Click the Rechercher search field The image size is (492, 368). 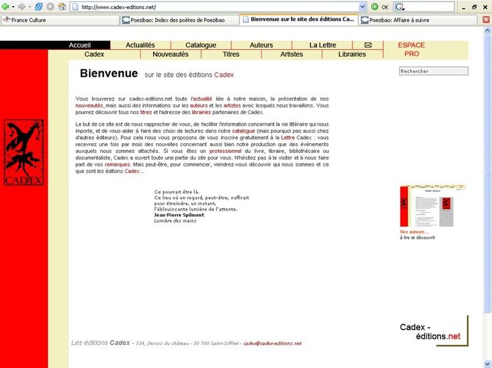(433, 71)
